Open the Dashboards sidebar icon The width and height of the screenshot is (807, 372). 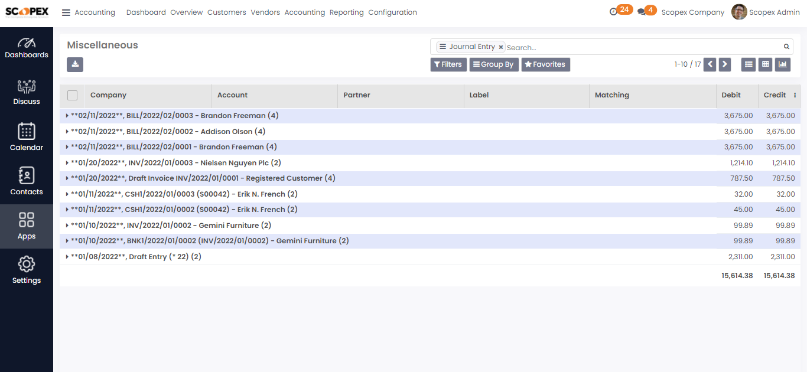(x=27, y=48)
